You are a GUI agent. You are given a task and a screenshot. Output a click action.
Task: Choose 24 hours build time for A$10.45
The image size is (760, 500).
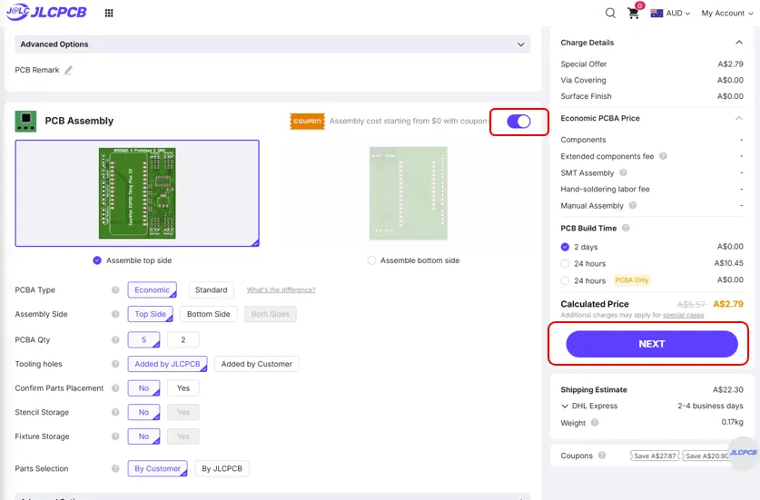[565, 263]
